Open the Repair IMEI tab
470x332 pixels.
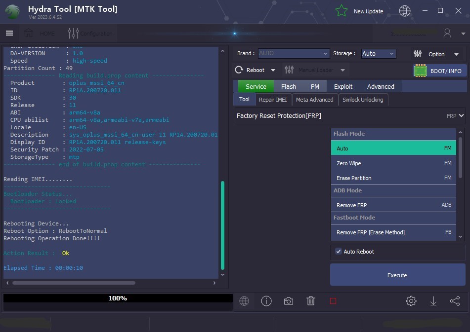pyautogui.click(x=273, y=100)
